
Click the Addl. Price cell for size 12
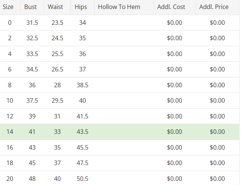point(217,117)
